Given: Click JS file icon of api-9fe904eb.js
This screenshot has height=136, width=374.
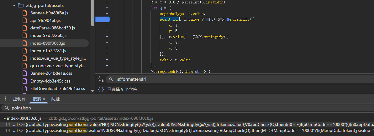Looking at the screenshot, I should coord(25,20).
